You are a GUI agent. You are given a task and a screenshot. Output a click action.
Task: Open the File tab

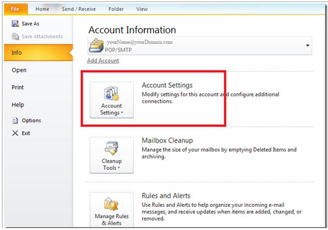click(16, 9)
